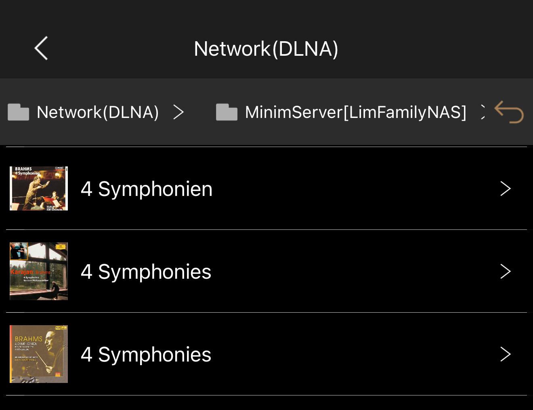Select the 4 Symphonien album title
The image size is (533, 410).
[x=147, y=189]
